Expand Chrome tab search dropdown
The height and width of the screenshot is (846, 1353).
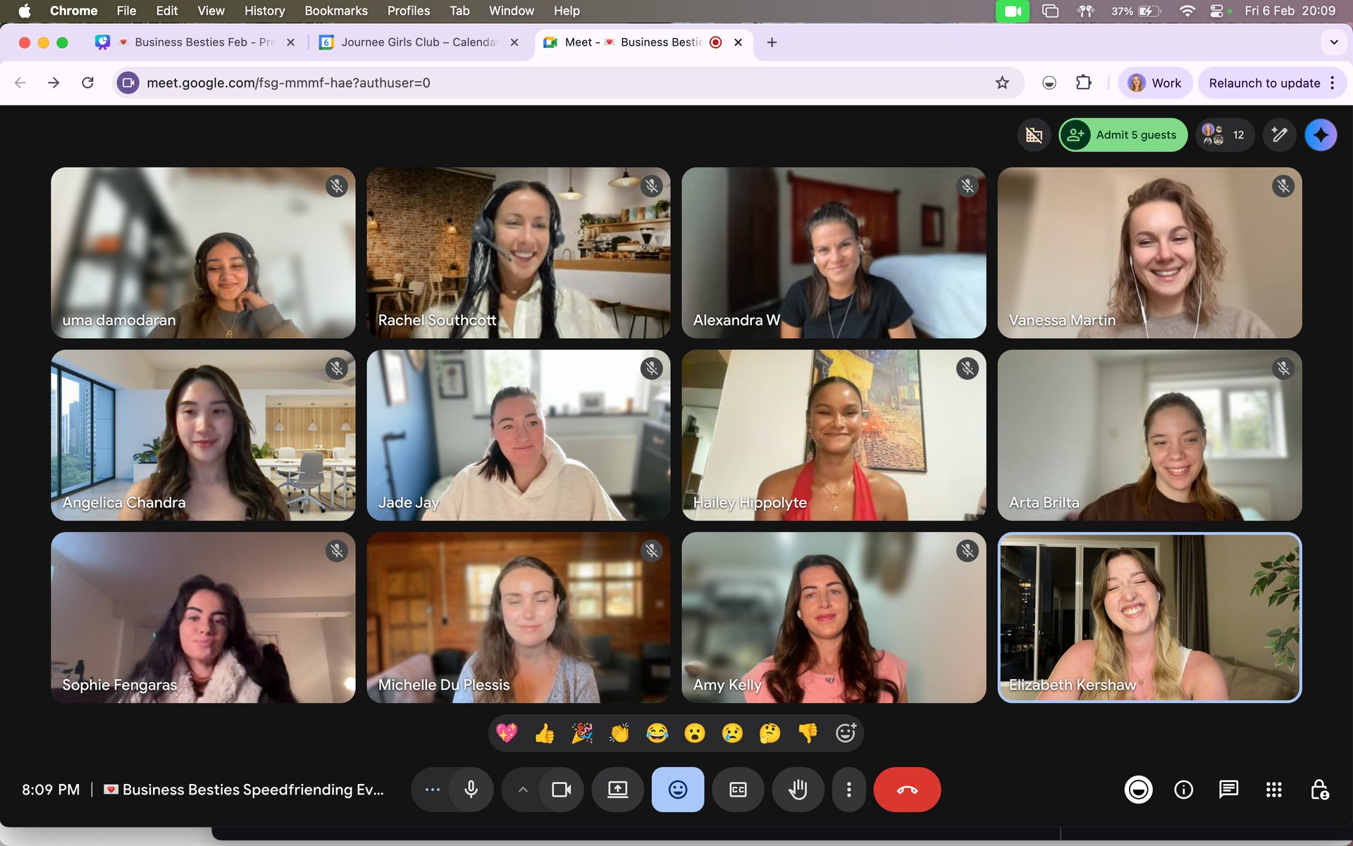[1333, 42]
